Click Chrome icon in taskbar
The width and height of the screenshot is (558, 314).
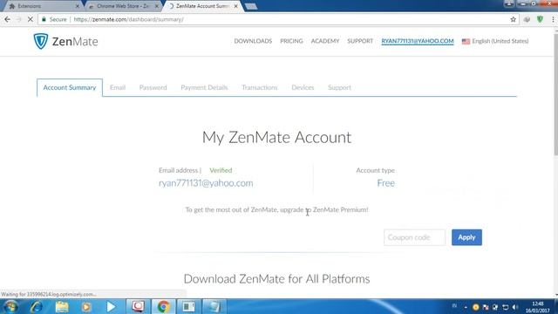pos(163,306)
